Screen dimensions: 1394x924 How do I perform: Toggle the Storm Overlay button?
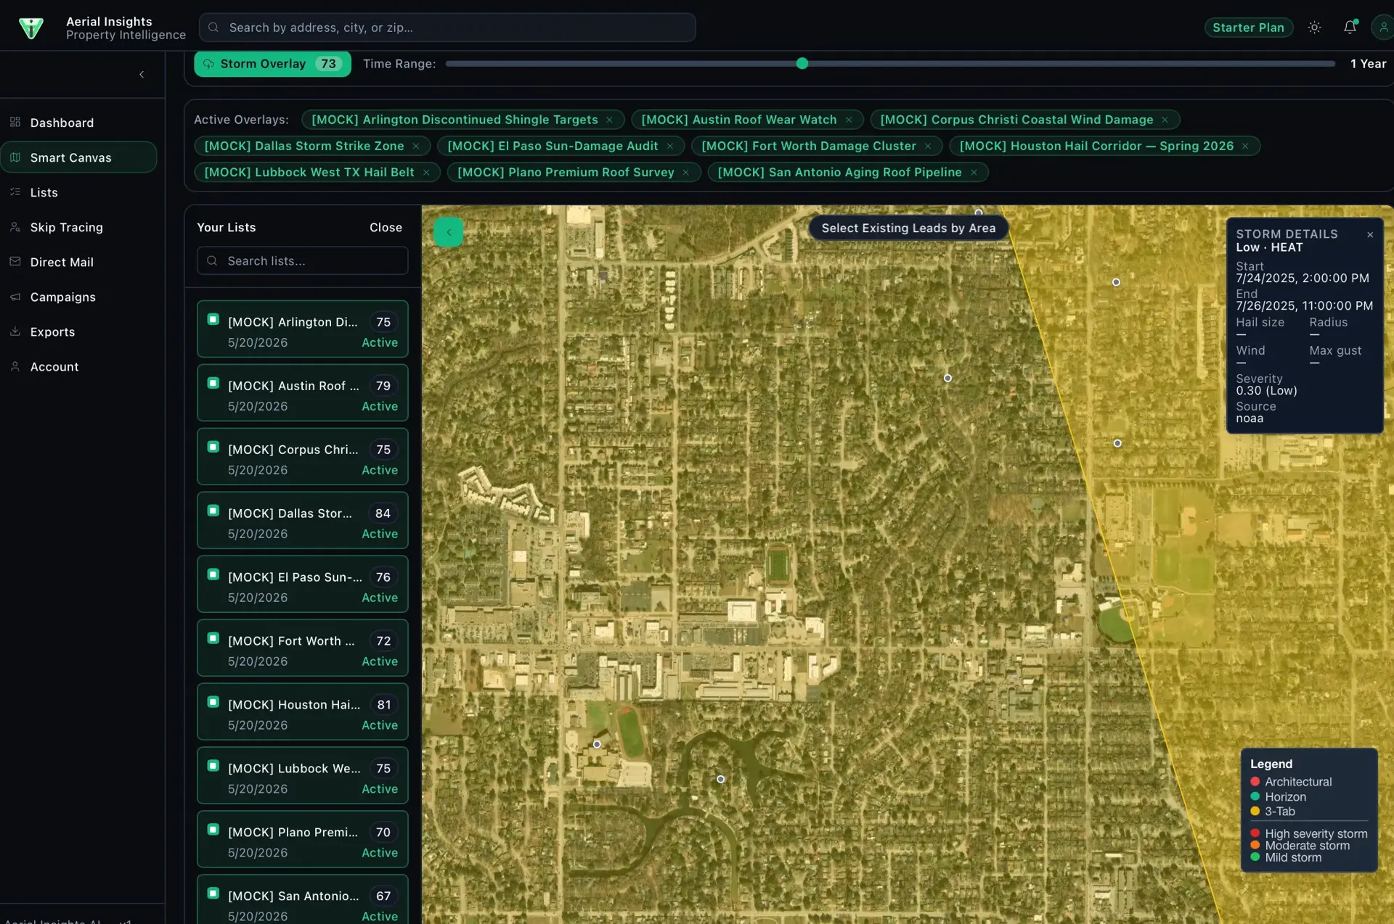point(272,64)
